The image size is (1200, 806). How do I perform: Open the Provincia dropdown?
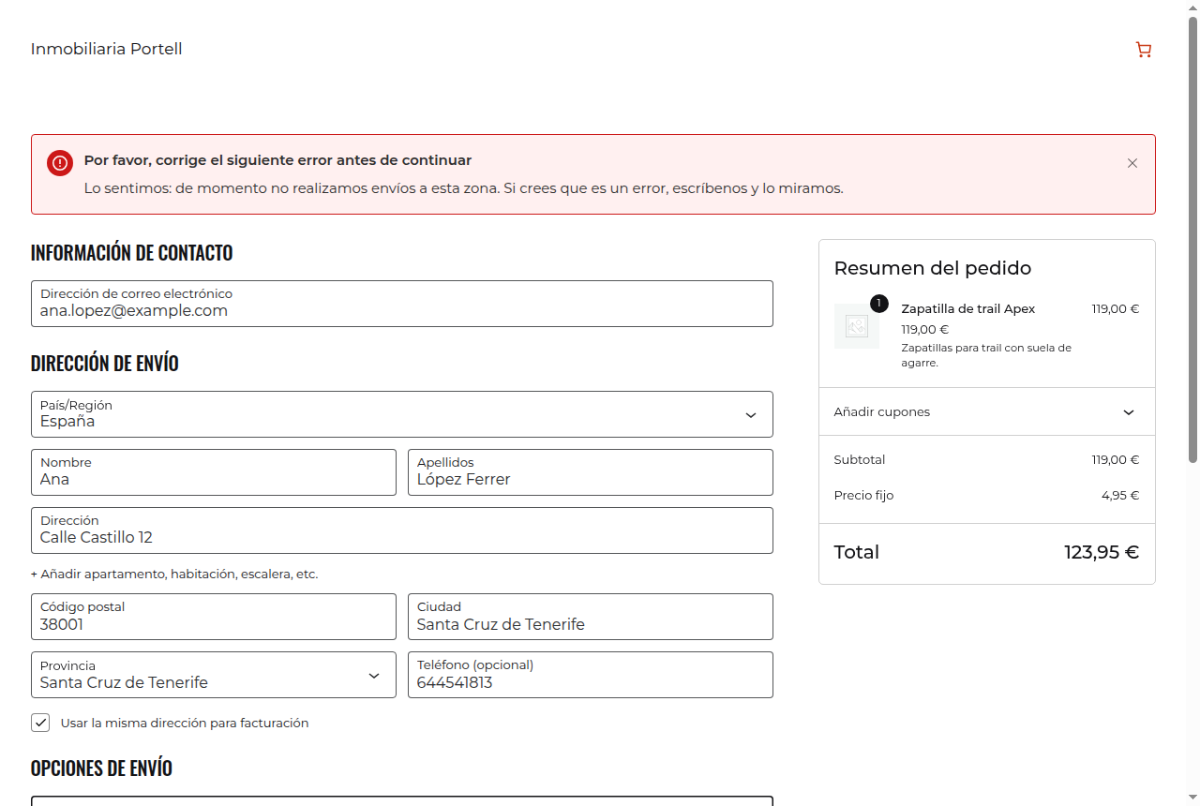[x=214, y=675]
